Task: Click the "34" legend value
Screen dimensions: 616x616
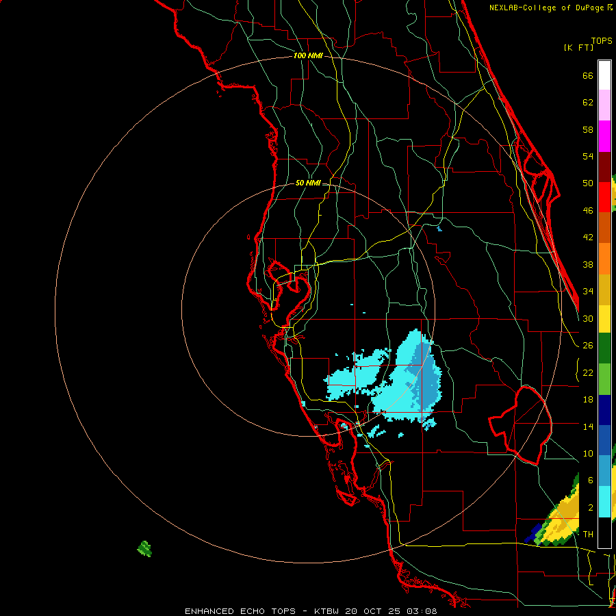Action: point(588,291)
